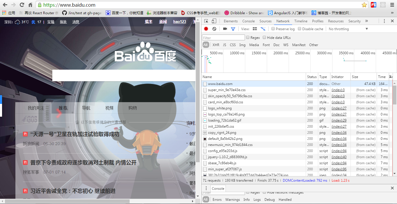Open the console drawer three-dot menu
The image size is (397, 204).
click(206, 188)
